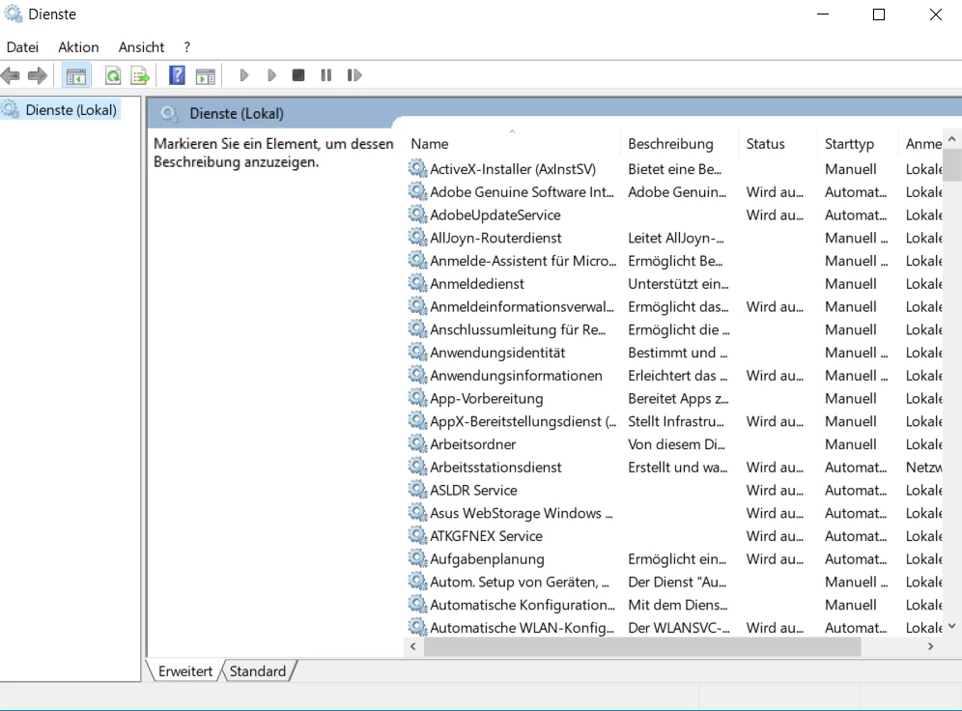
Task: Select Automatische WLAN-Konfig... service
Action: [x=522, y=628]
